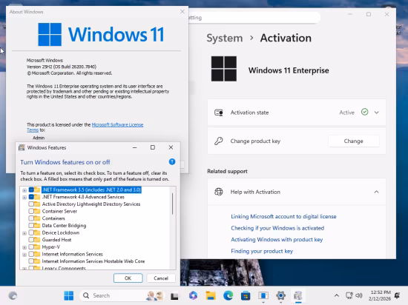Switch to Windows Features taskbar icon
Image resolution: width=408 pixels, height=305 pixels.
(298, 295)
